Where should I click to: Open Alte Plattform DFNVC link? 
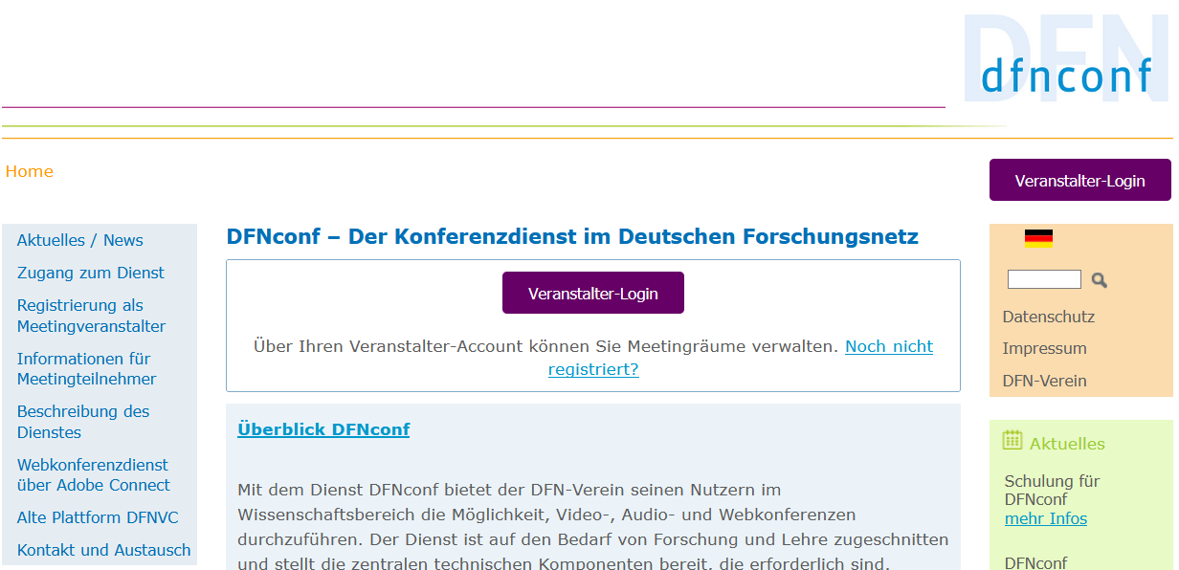(98, 517)
